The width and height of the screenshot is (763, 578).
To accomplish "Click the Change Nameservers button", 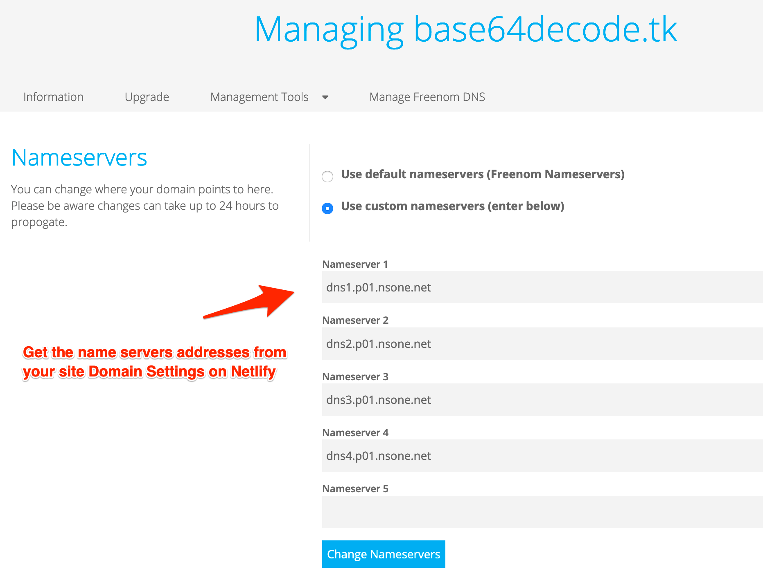I will point(384,554).
